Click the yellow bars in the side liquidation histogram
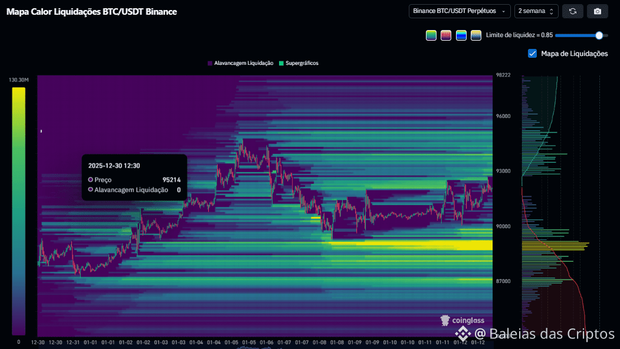 (x=555, y=245)
